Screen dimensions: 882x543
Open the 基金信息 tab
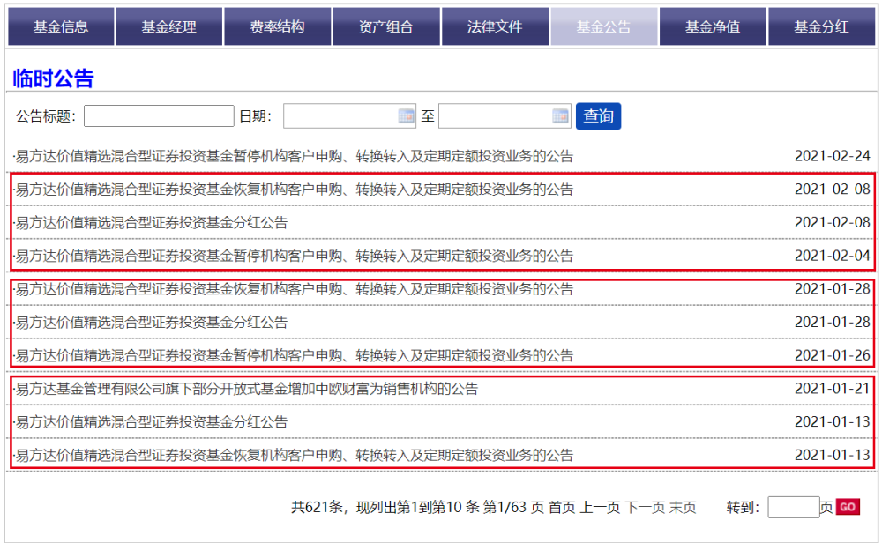click(x=61, y=26)
